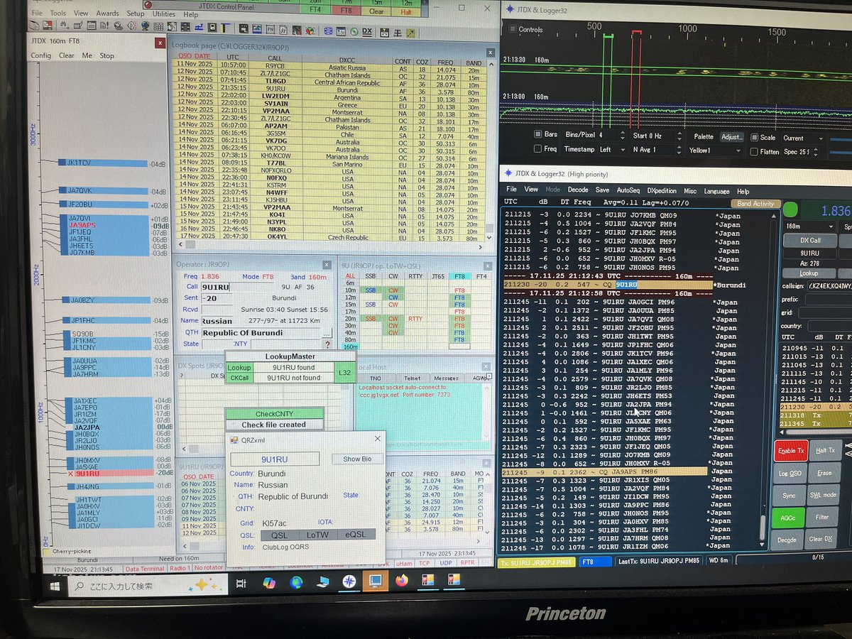Open the DXpedition menu in JTDX
This screenshot has height=639, width=852.
[660, 191]
